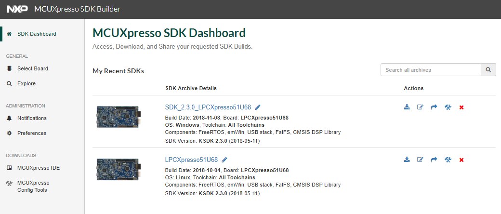Viewport: 501px width, 214px height.
Task: Download the SDK_2.3.0_LPCXpresso51U68 archive
Action: point(407,107)
